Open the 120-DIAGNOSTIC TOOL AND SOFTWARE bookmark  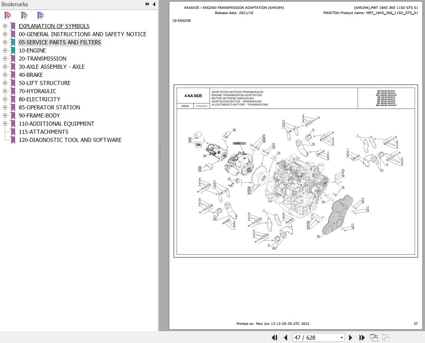[x=70, y=140]
